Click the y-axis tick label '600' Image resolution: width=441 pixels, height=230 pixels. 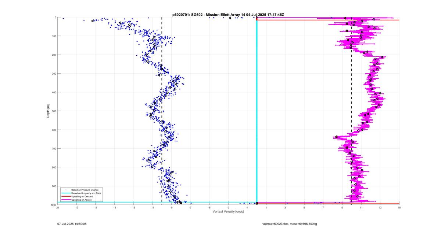click(54, 130)
